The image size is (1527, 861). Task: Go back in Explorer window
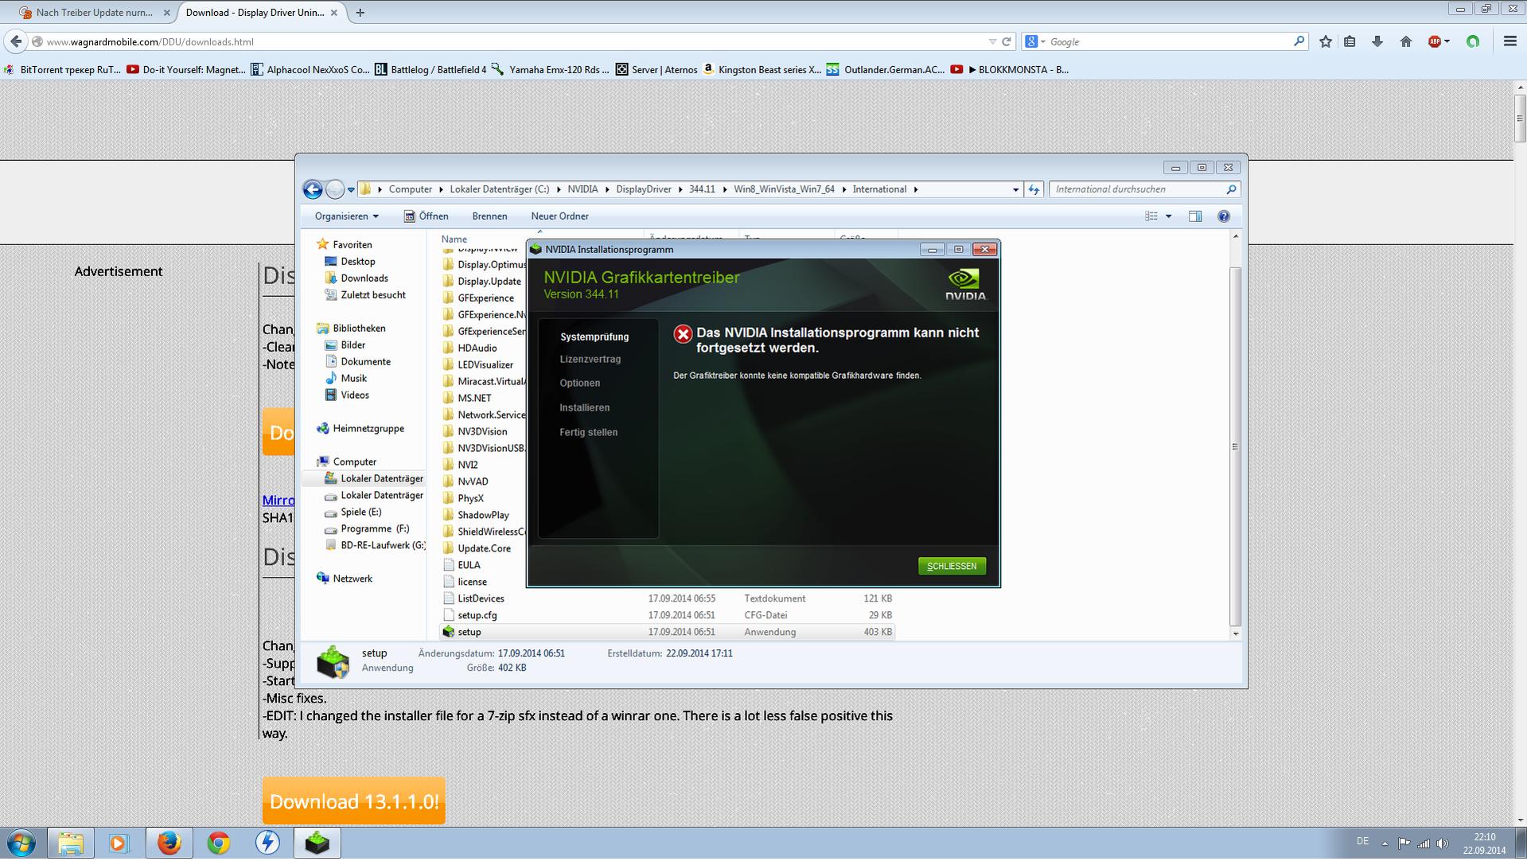(x=313, y=189)
